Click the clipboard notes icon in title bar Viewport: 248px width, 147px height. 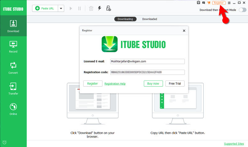tap(198, 2)
